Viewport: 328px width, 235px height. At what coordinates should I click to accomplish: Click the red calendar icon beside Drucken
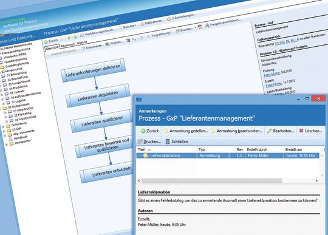[200, 27]
